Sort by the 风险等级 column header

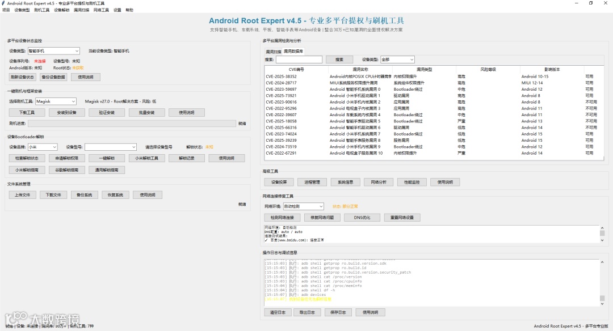488,70
